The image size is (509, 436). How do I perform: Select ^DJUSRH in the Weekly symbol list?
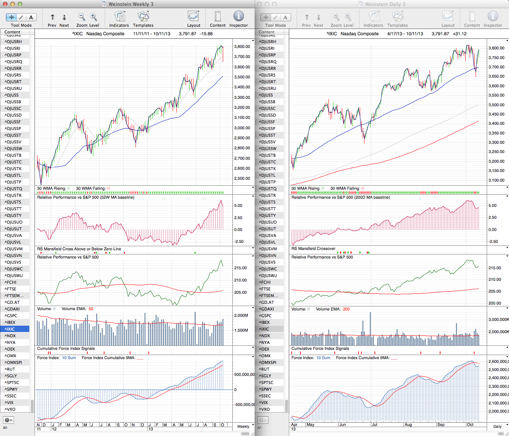15,42
